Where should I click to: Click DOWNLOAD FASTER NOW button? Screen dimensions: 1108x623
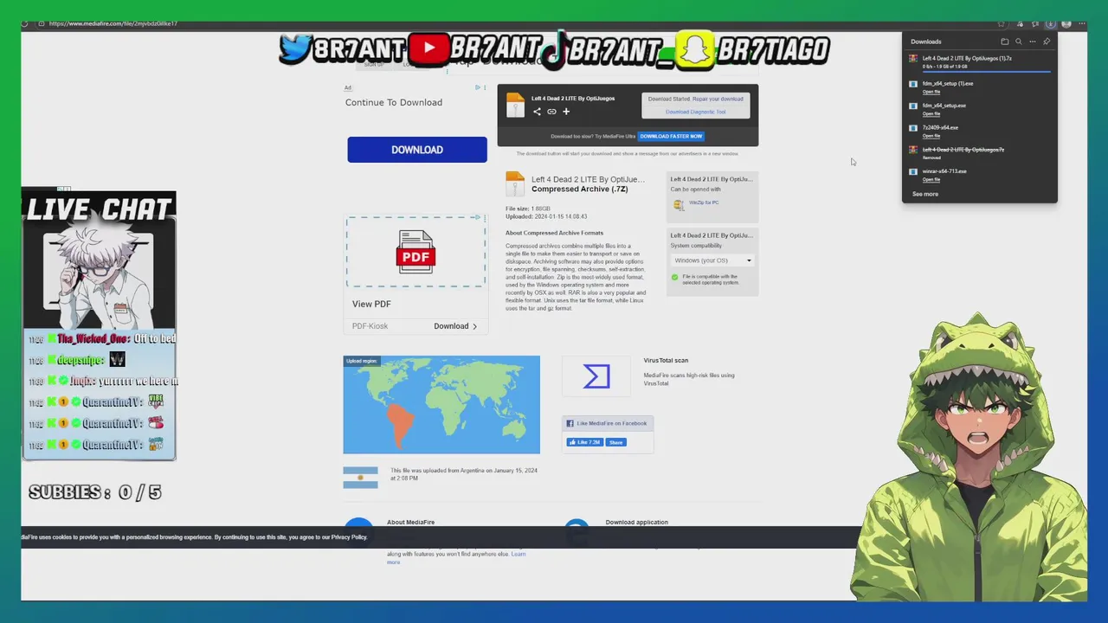click(x=671, y=136)
